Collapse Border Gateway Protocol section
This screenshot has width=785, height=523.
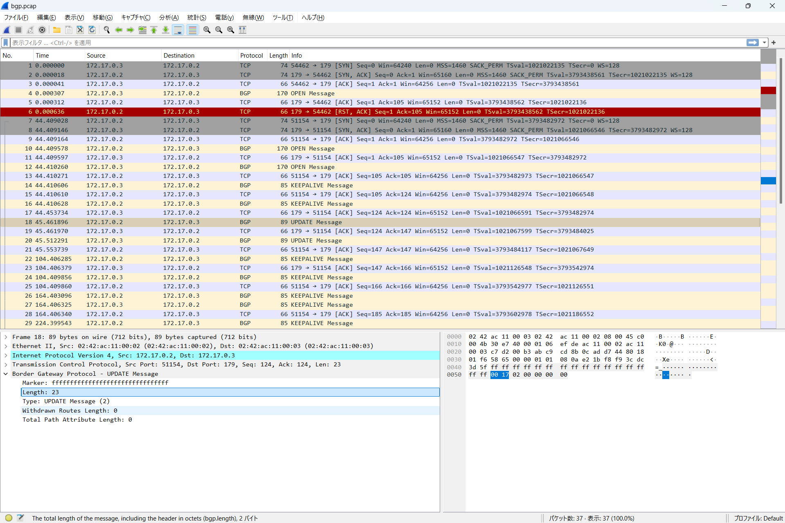6,374
